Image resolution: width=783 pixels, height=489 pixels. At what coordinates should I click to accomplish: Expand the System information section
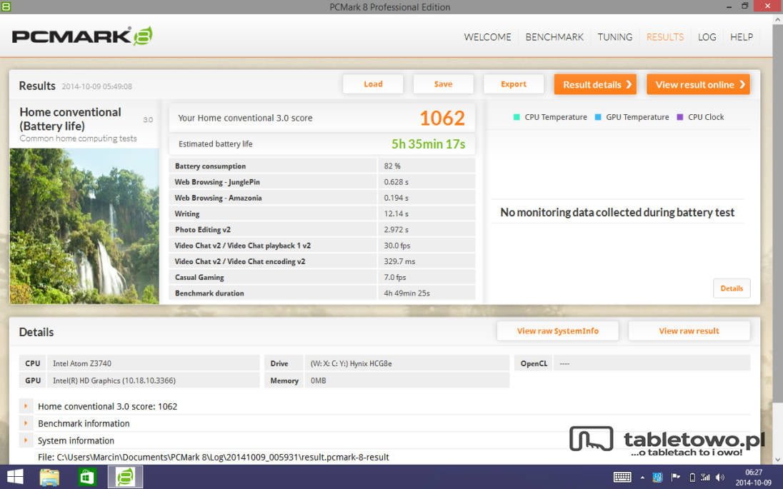point(26,440)
